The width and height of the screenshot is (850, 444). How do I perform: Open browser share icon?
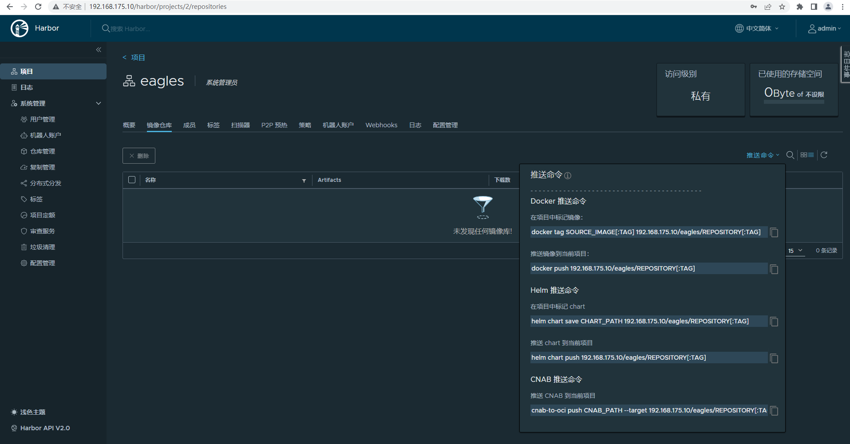coord(768,7)
